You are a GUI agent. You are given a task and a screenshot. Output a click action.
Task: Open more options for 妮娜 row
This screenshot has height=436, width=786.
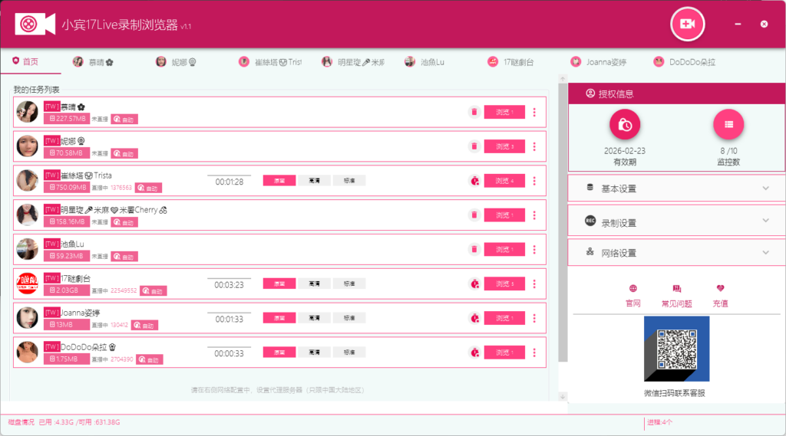534,146
